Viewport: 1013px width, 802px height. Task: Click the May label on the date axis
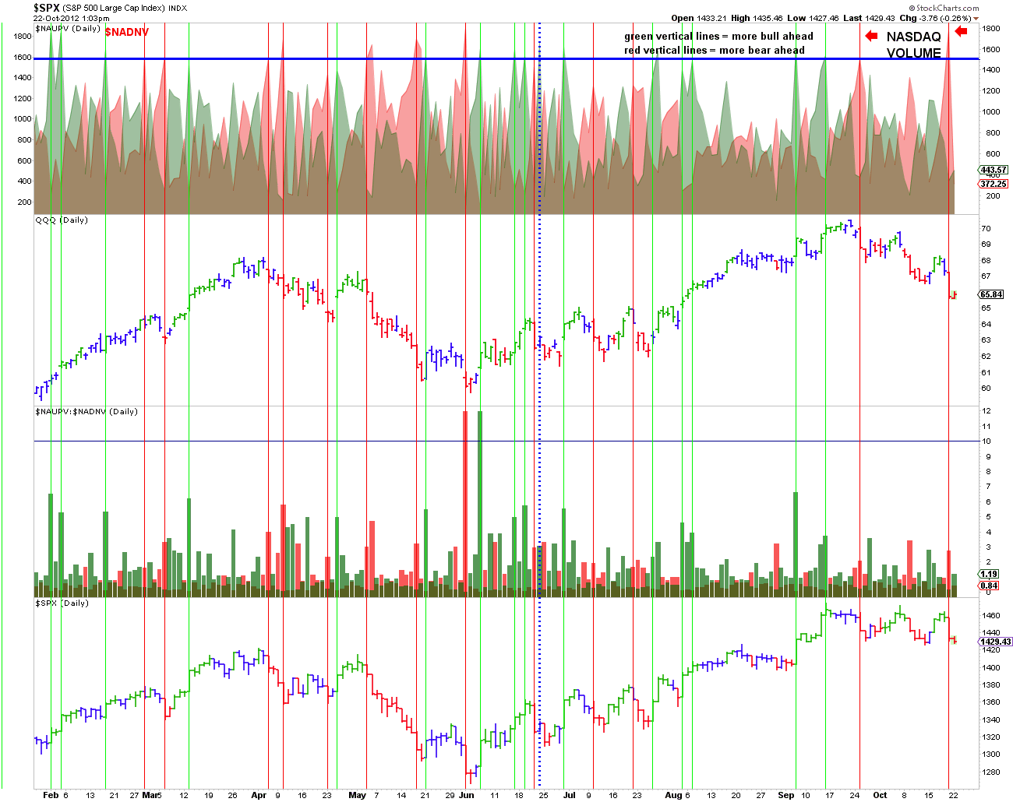click(357, 795)
